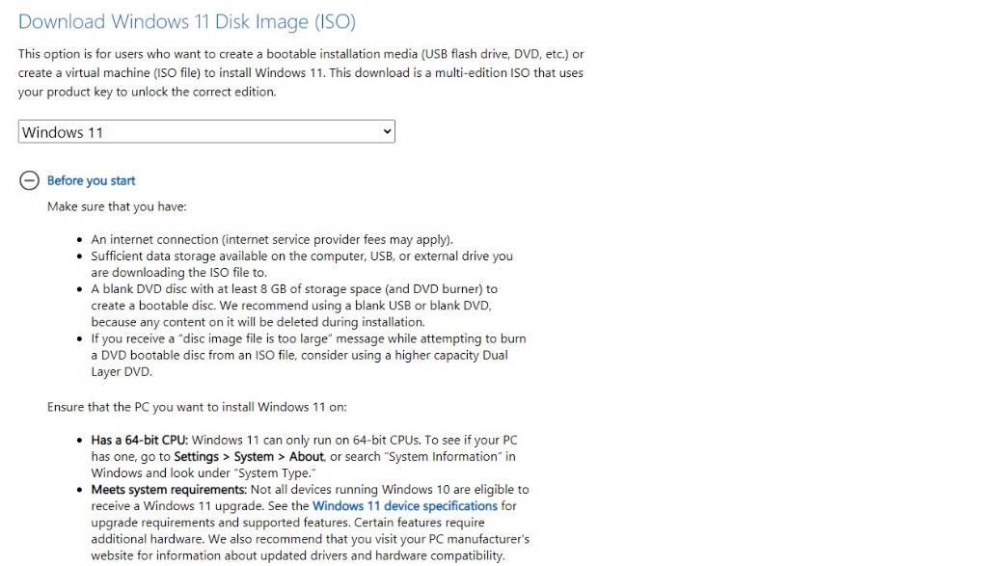Click the "An internet connection" bullet item
This screenshot has height=566, width=1006.
coord(271,239)
